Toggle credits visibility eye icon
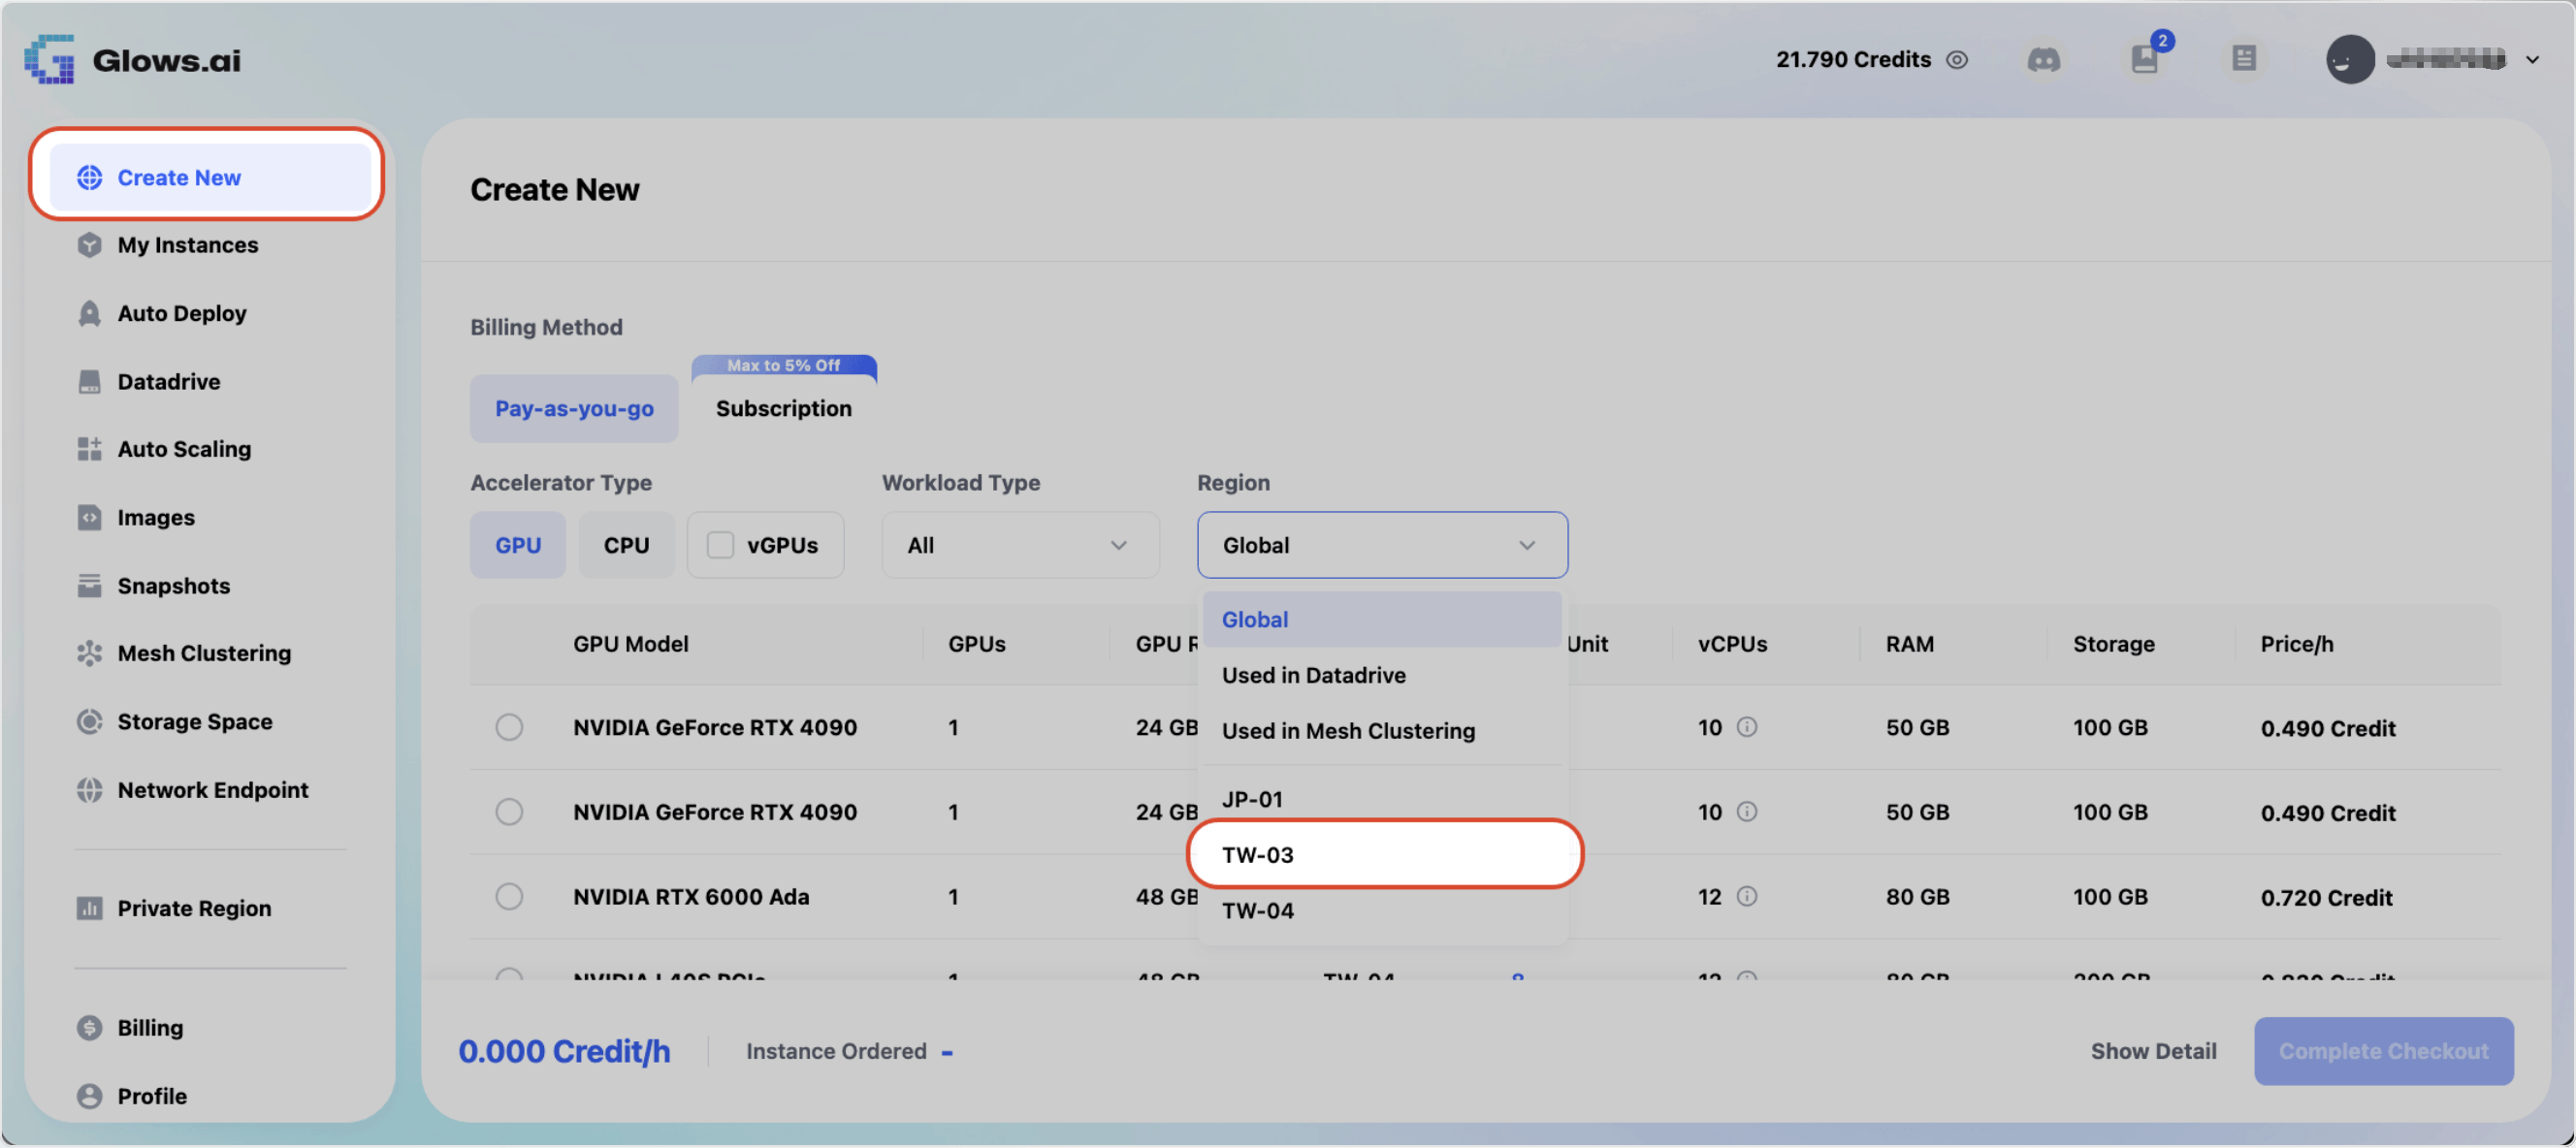The width and height of the screenshot is (2576, 1148). click(1957, 60)
